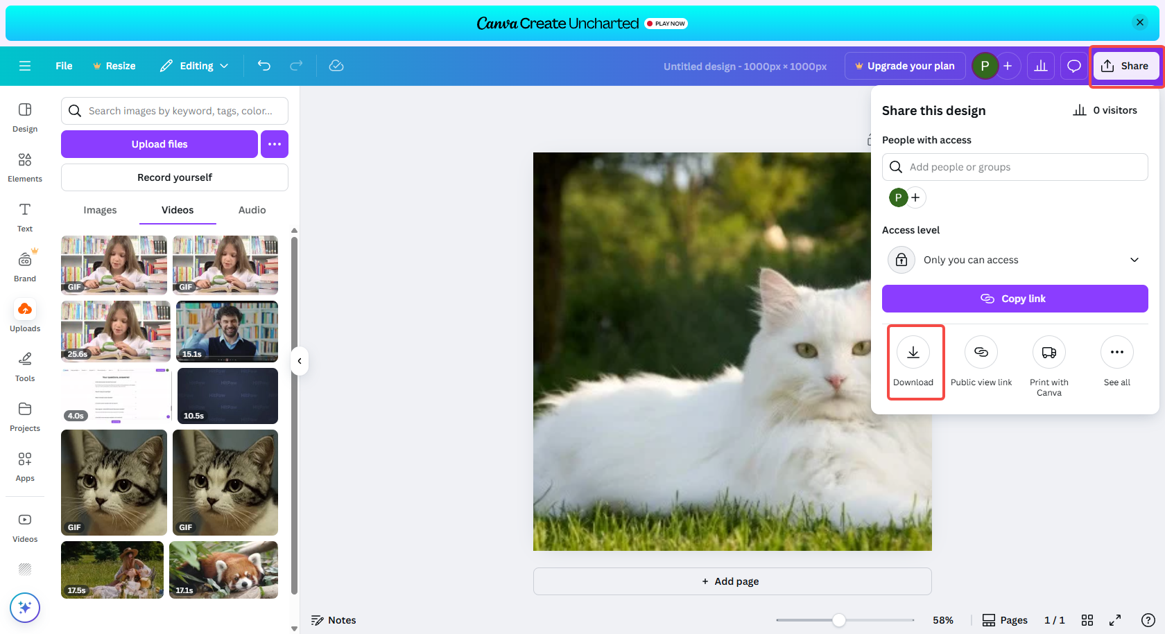Click the cloud save status icon
Viewport: 1165px width, 634px height.
point(336,66)
